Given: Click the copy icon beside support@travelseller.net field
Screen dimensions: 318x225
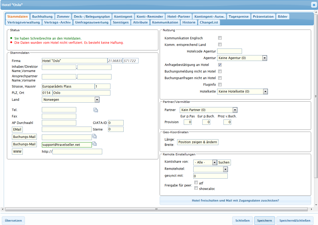Looking at the screenshot, I should coord(95,144).
